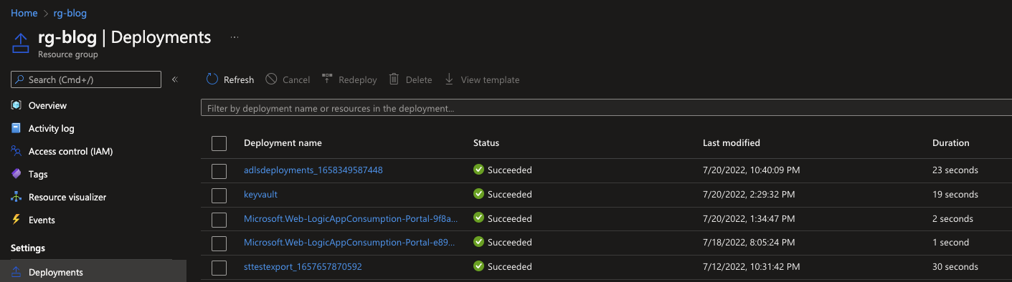The width and height of the screenshot is (1012, 282).
Task: Select Deployments in Settings menu
Action: pos(56,272)
